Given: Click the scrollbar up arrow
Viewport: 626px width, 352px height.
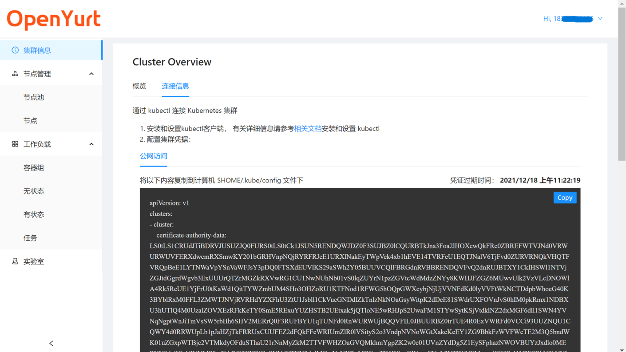Looking at the screenshot, I should click(x=622, y=3).
